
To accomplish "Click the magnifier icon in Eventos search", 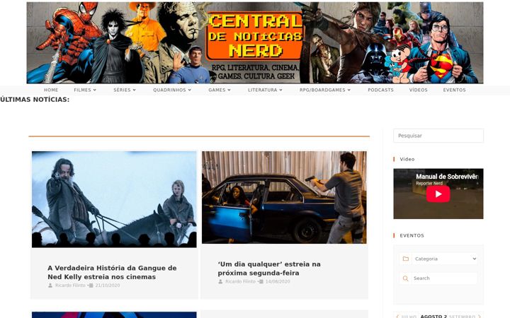I will click(x=406, y=278).
